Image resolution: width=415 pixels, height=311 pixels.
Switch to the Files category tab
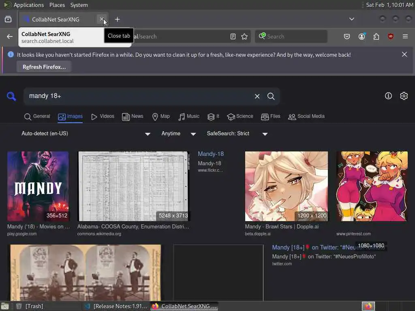click(x=270, y=116)
